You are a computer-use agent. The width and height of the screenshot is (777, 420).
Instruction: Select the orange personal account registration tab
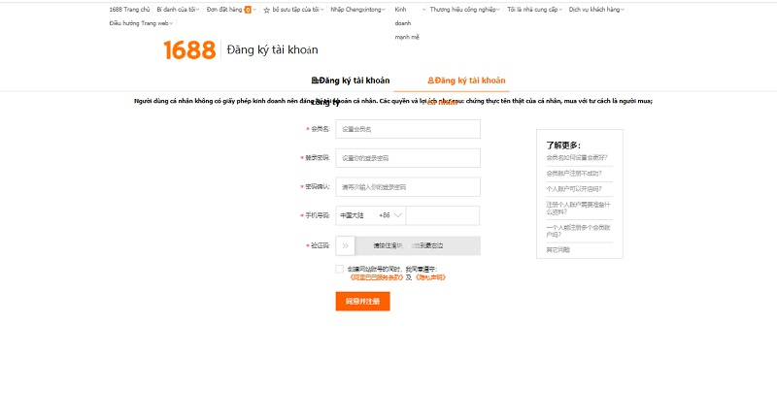point(467,81)
